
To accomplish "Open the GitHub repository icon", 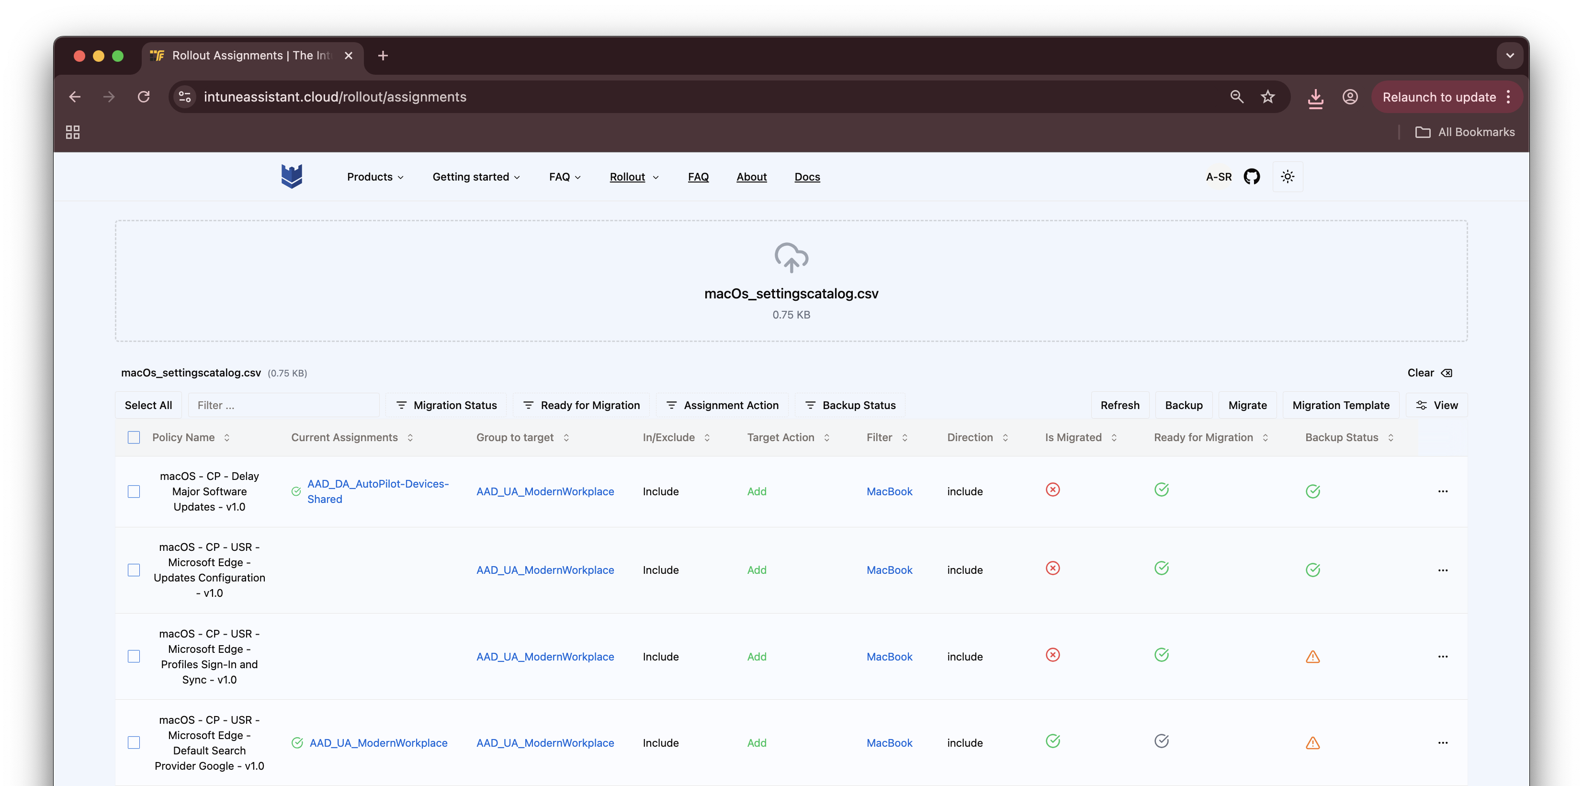I will 1252,177.
